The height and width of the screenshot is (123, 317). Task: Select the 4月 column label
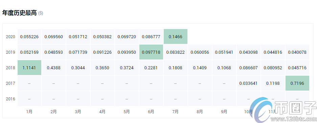102,112
